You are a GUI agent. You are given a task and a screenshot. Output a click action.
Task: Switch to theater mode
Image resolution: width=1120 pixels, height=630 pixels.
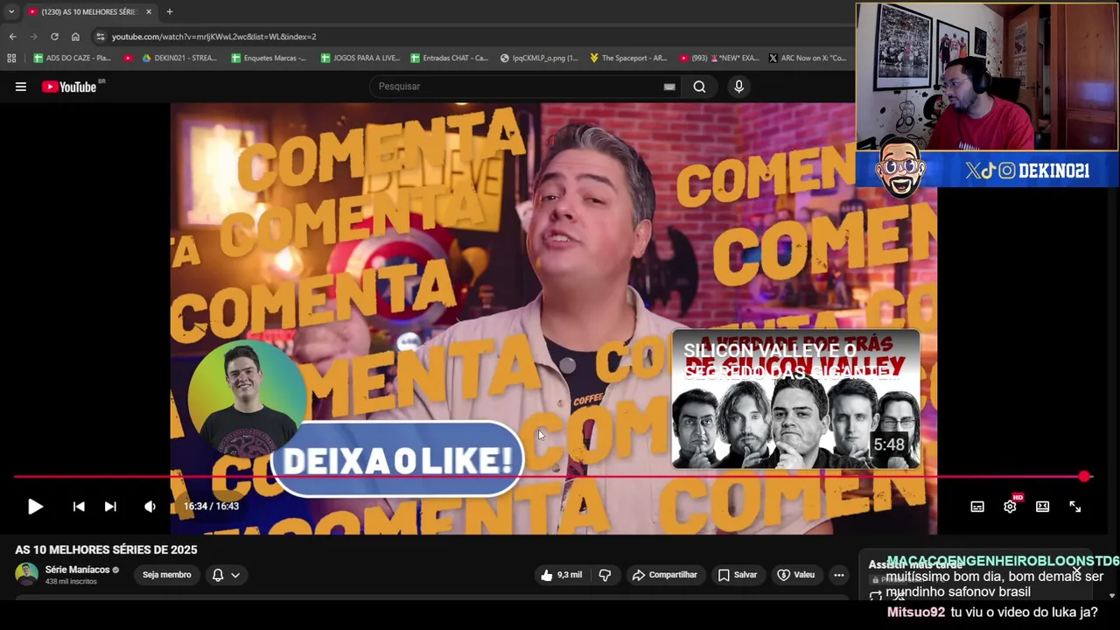(1042, 507)
